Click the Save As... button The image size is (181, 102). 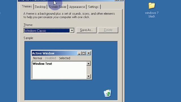click(x=87, y=30)
